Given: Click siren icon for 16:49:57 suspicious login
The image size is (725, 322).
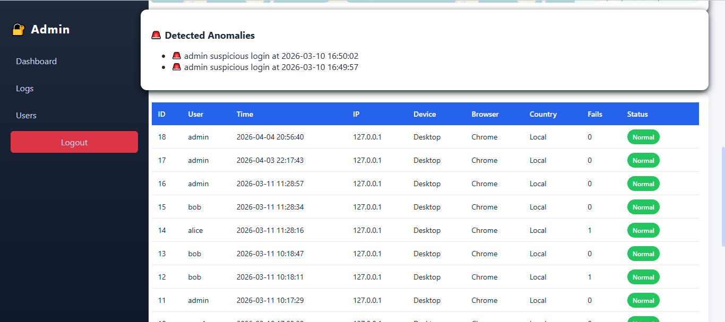Looking at the screenshot, I should coord(177,67).
